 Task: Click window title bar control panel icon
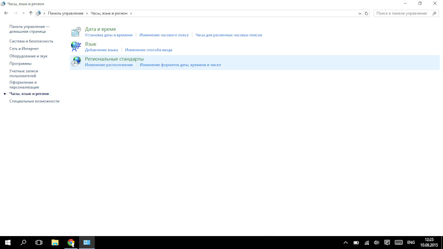(x=3, y=4)
